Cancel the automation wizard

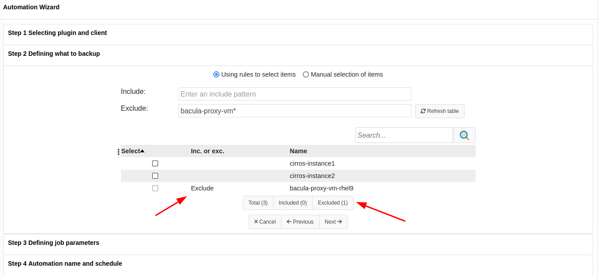[x=265, y=222]
